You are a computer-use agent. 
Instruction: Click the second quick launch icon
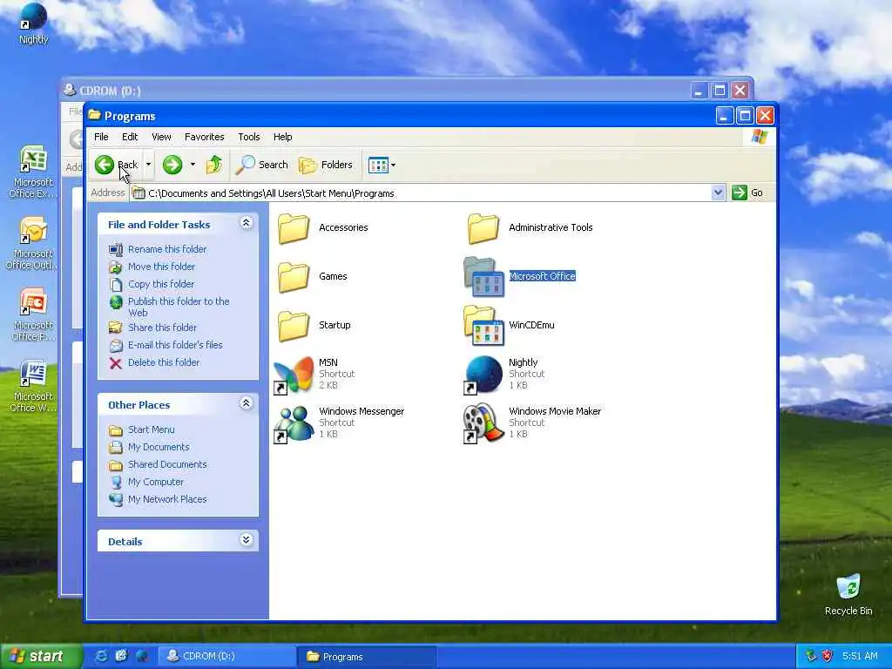click(x=121, y=656)
